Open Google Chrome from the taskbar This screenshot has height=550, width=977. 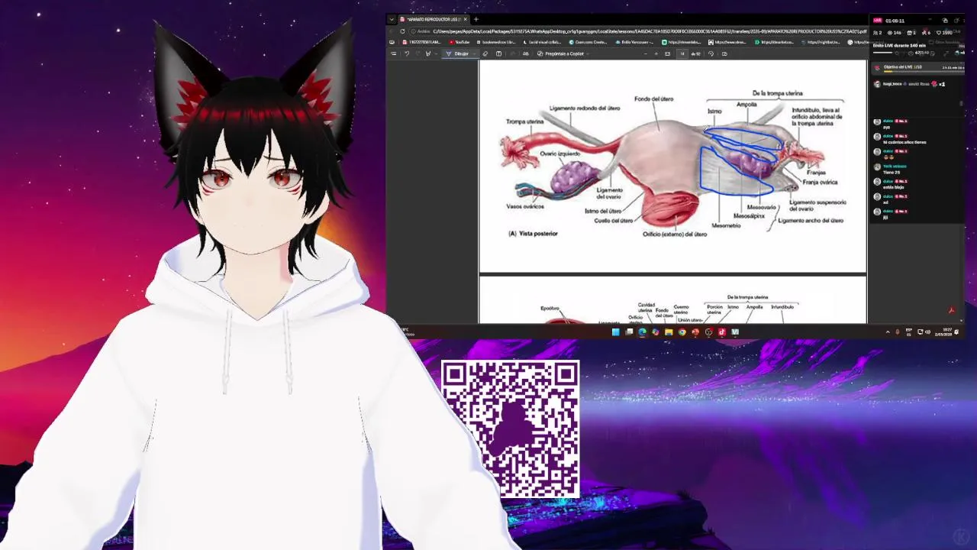coord(682,332)
